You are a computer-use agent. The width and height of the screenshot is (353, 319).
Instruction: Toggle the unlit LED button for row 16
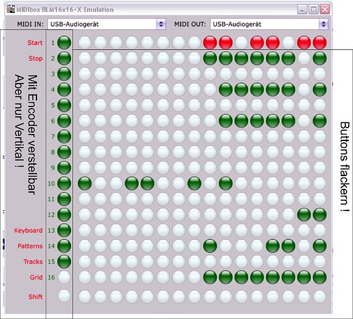(64, 278)
